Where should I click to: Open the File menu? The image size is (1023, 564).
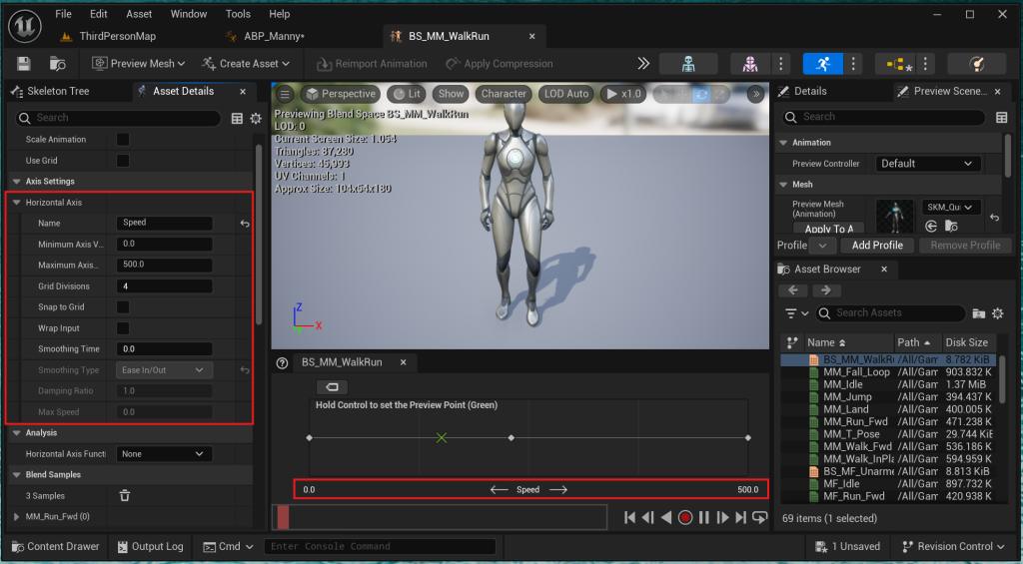point(63,14)
